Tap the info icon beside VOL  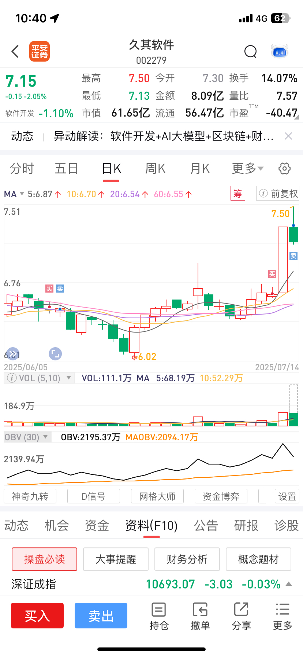12,378
